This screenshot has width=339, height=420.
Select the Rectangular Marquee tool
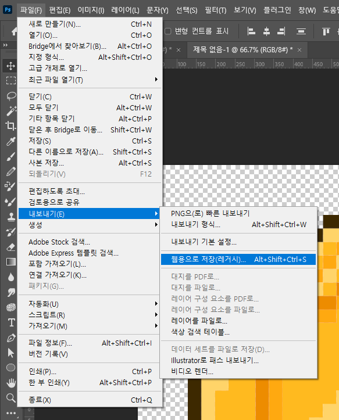coord(10,80)
